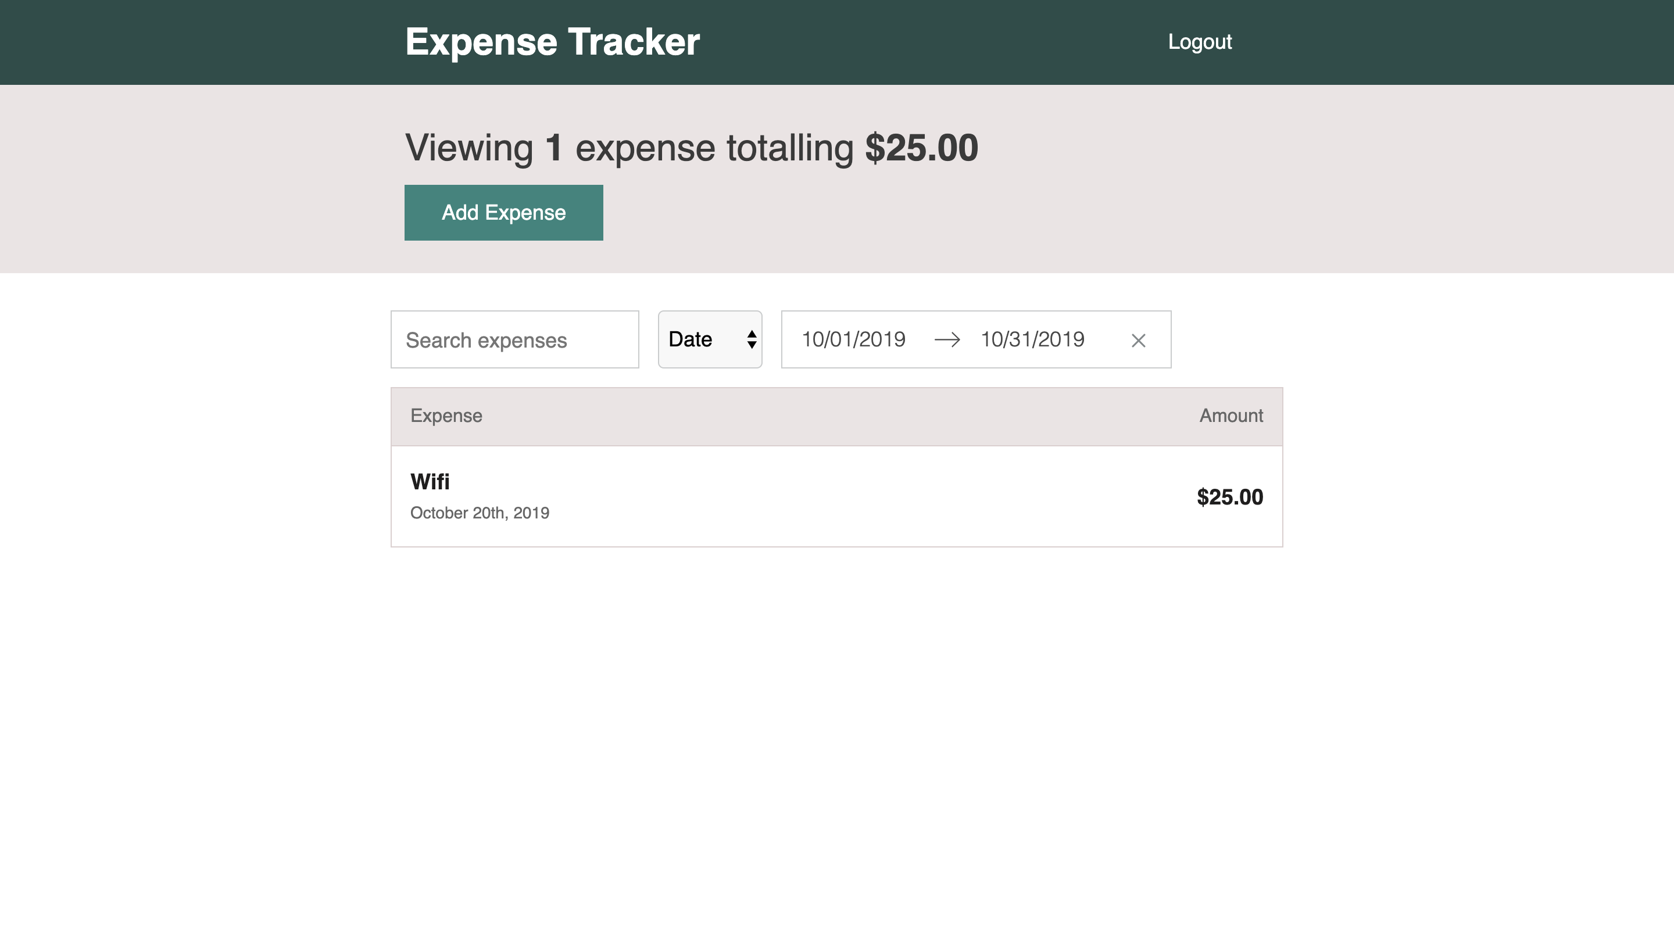1674x952 pixels.
Task: Click the Expense column header
Action: coord(446,415)
